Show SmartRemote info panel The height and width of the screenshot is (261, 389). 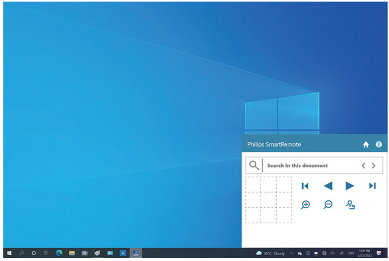coord(378,144)
